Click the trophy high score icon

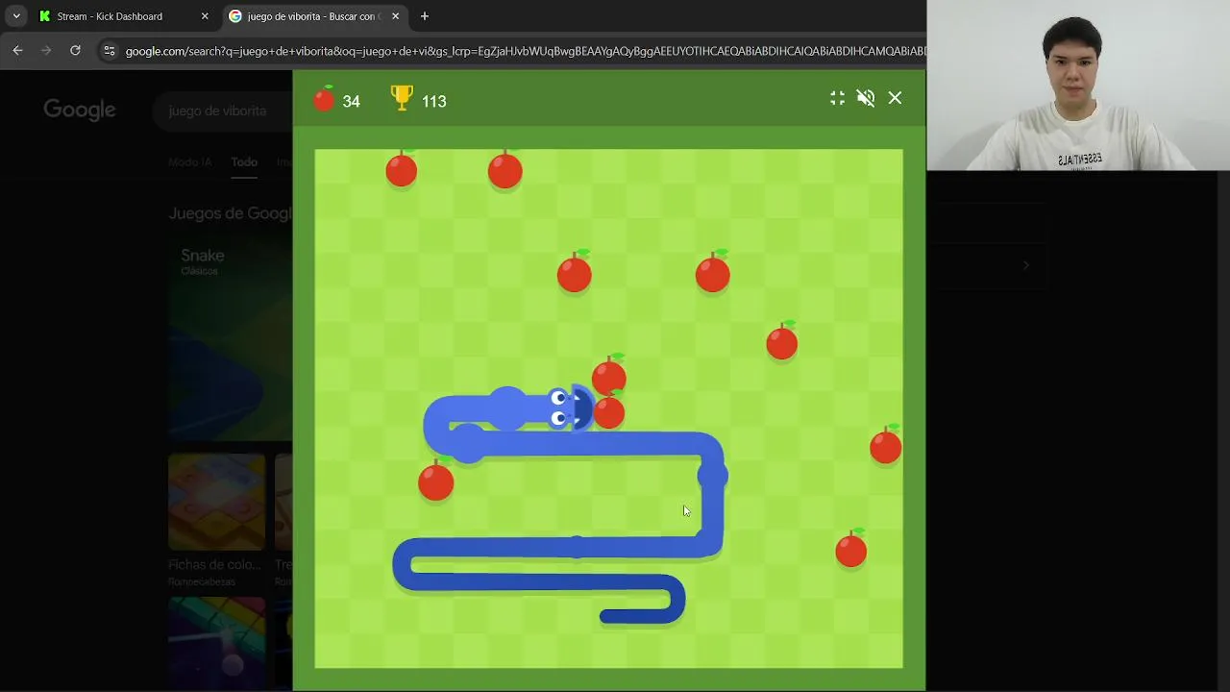402,98
